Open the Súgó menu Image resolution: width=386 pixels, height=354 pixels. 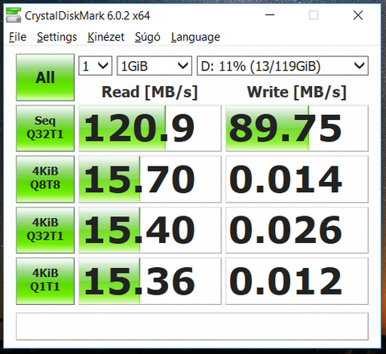pos(147,37)
